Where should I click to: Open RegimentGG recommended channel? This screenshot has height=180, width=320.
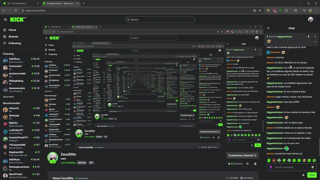tap(21, 153)
